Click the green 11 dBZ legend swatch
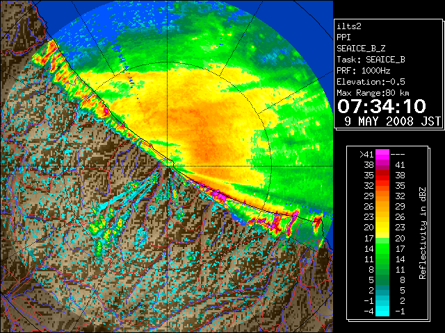The image size is (445, 333). 382,259
